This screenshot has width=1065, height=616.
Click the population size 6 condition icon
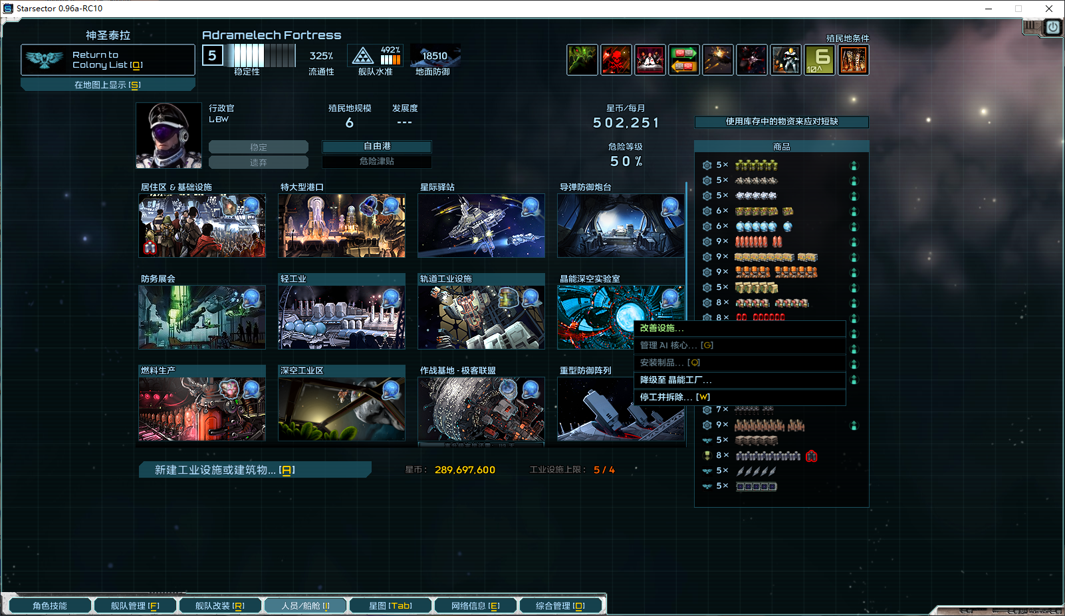tap(820, 60)
